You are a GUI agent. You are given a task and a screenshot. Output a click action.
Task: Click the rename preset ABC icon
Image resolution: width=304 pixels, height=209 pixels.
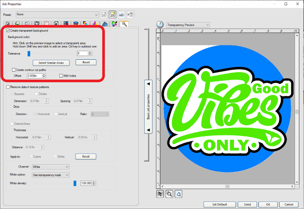121,15
